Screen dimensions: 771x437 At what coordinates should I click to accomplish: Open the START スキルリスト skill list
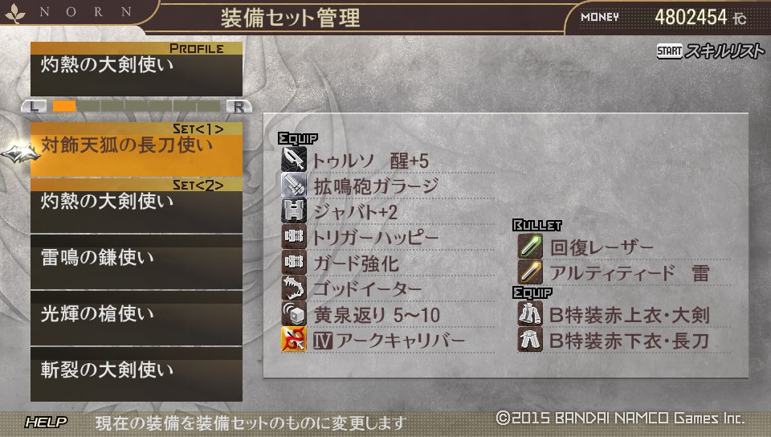point(711,51)
